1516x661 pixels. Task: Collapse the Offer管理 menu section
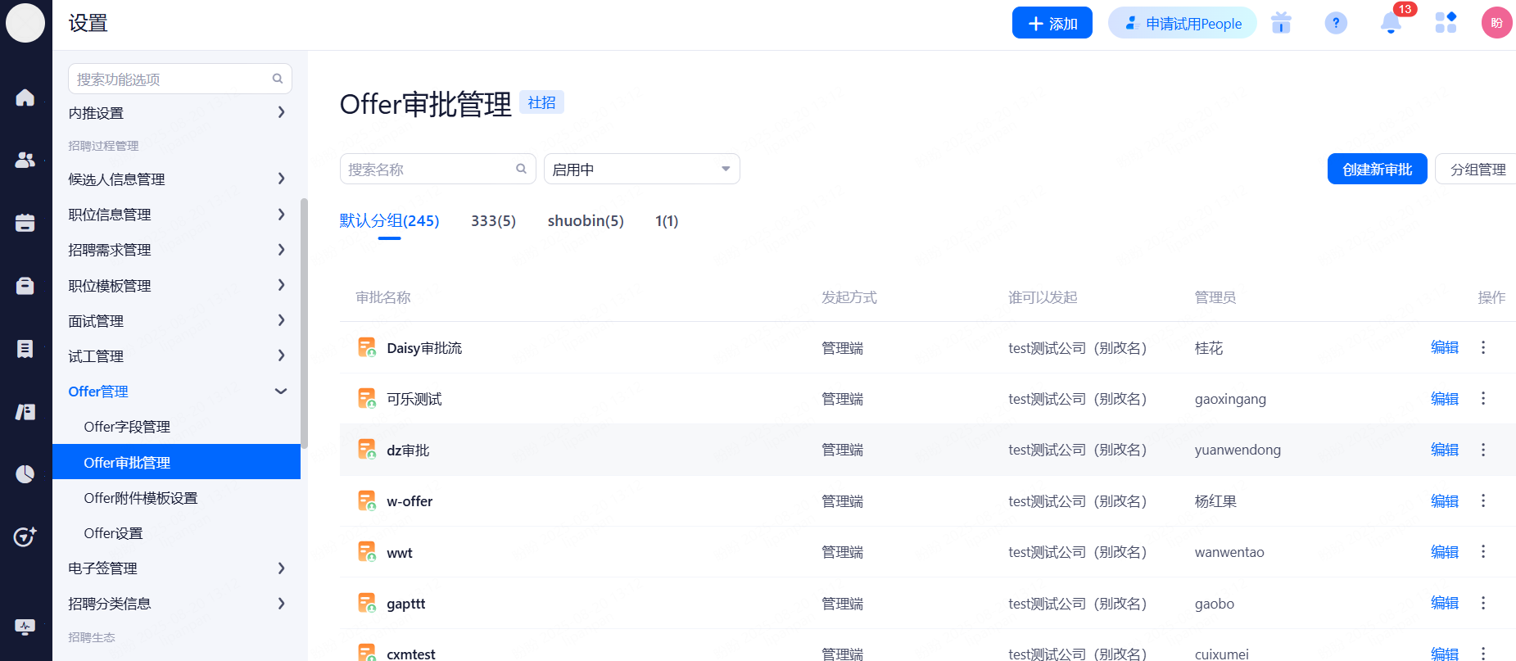pos(280,392)
